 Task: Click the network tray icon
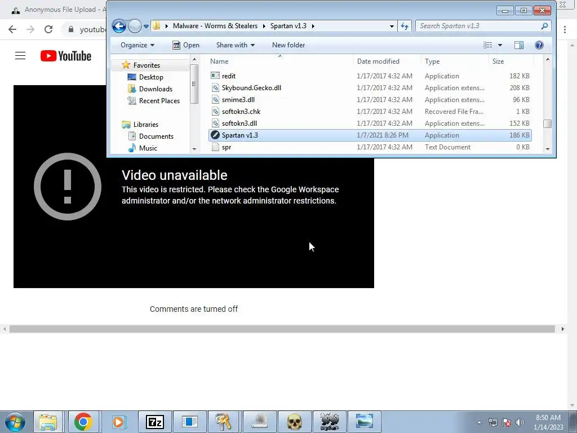(x=492, y=422)
